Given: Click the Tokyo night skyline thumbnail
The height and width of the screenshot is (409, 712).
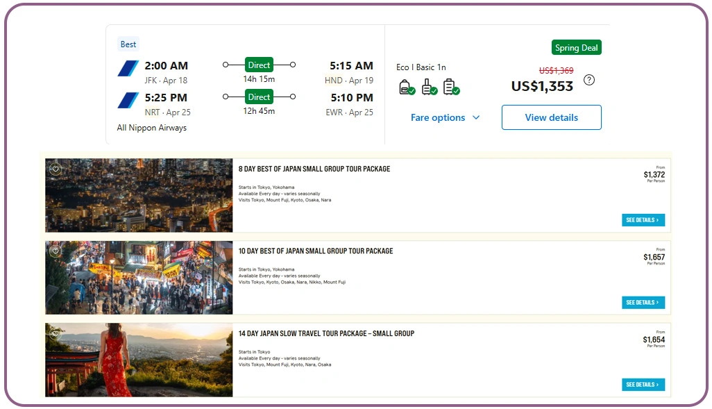Looking at the screenshot, I should point(138,195).
